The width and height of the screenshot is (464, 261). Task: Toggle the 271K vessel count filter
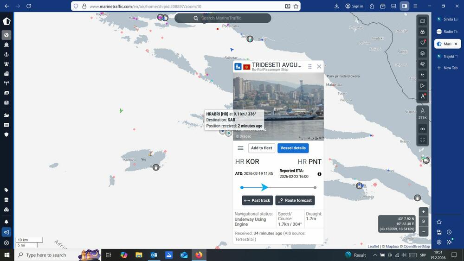pyautogui.click(x=422, y=114)
